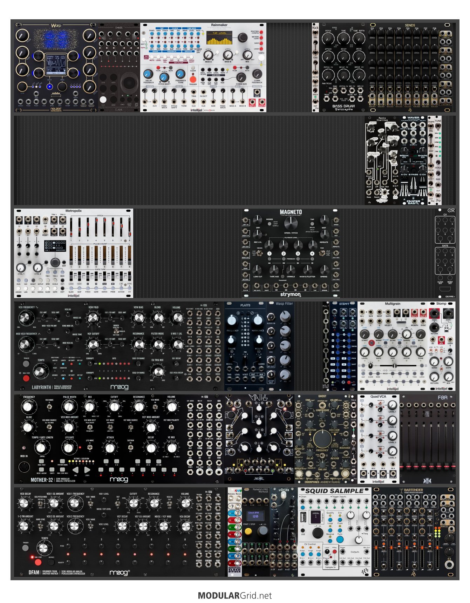Adjust the Mother-32 Frequency knob
Screen dimensions: 470x603
click(x=27, y=407)
